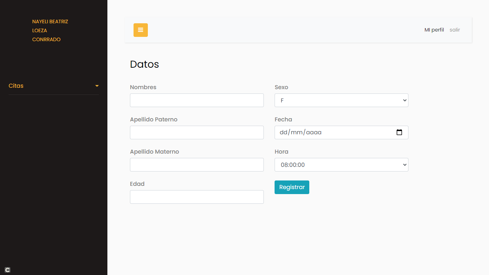Screen dimensions: 489x275
Task: Click the Edad input field
Action: coord(197,197)
